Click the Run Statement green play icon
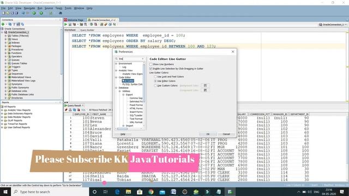This screenshot has height=196, width=349. 65,24
